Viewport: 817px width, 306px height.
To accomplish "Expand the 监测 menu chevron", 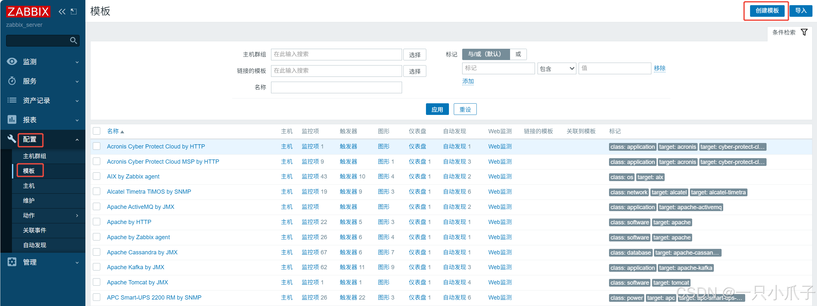I will (77, 62).
